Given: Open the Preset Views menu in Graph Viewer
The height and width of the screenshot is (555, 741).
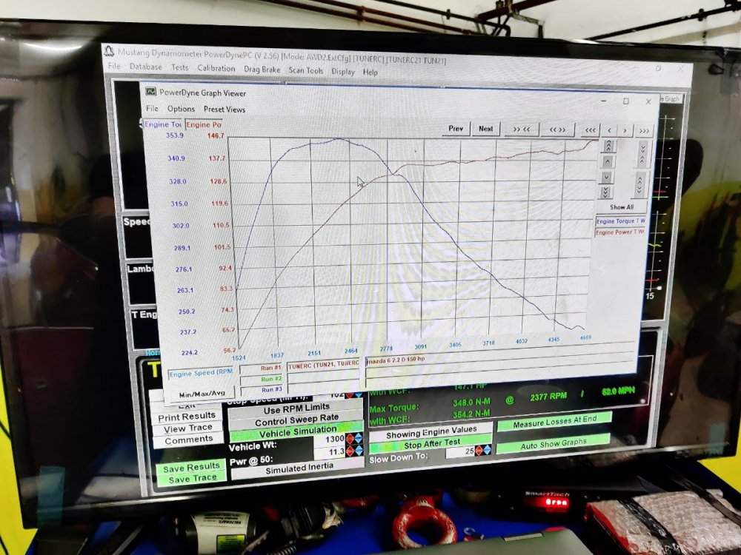Looking at the screenshot, I should [x=225, y=110].
